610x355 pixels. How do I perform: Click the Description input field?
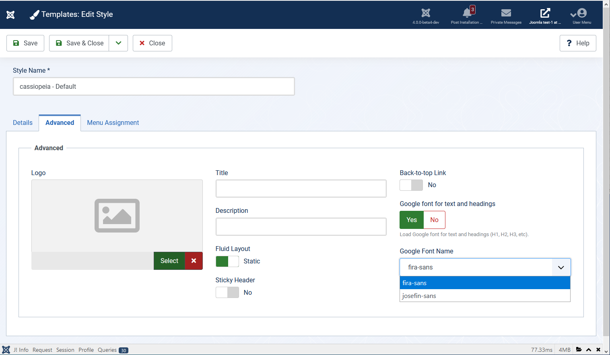click(301, 226)
